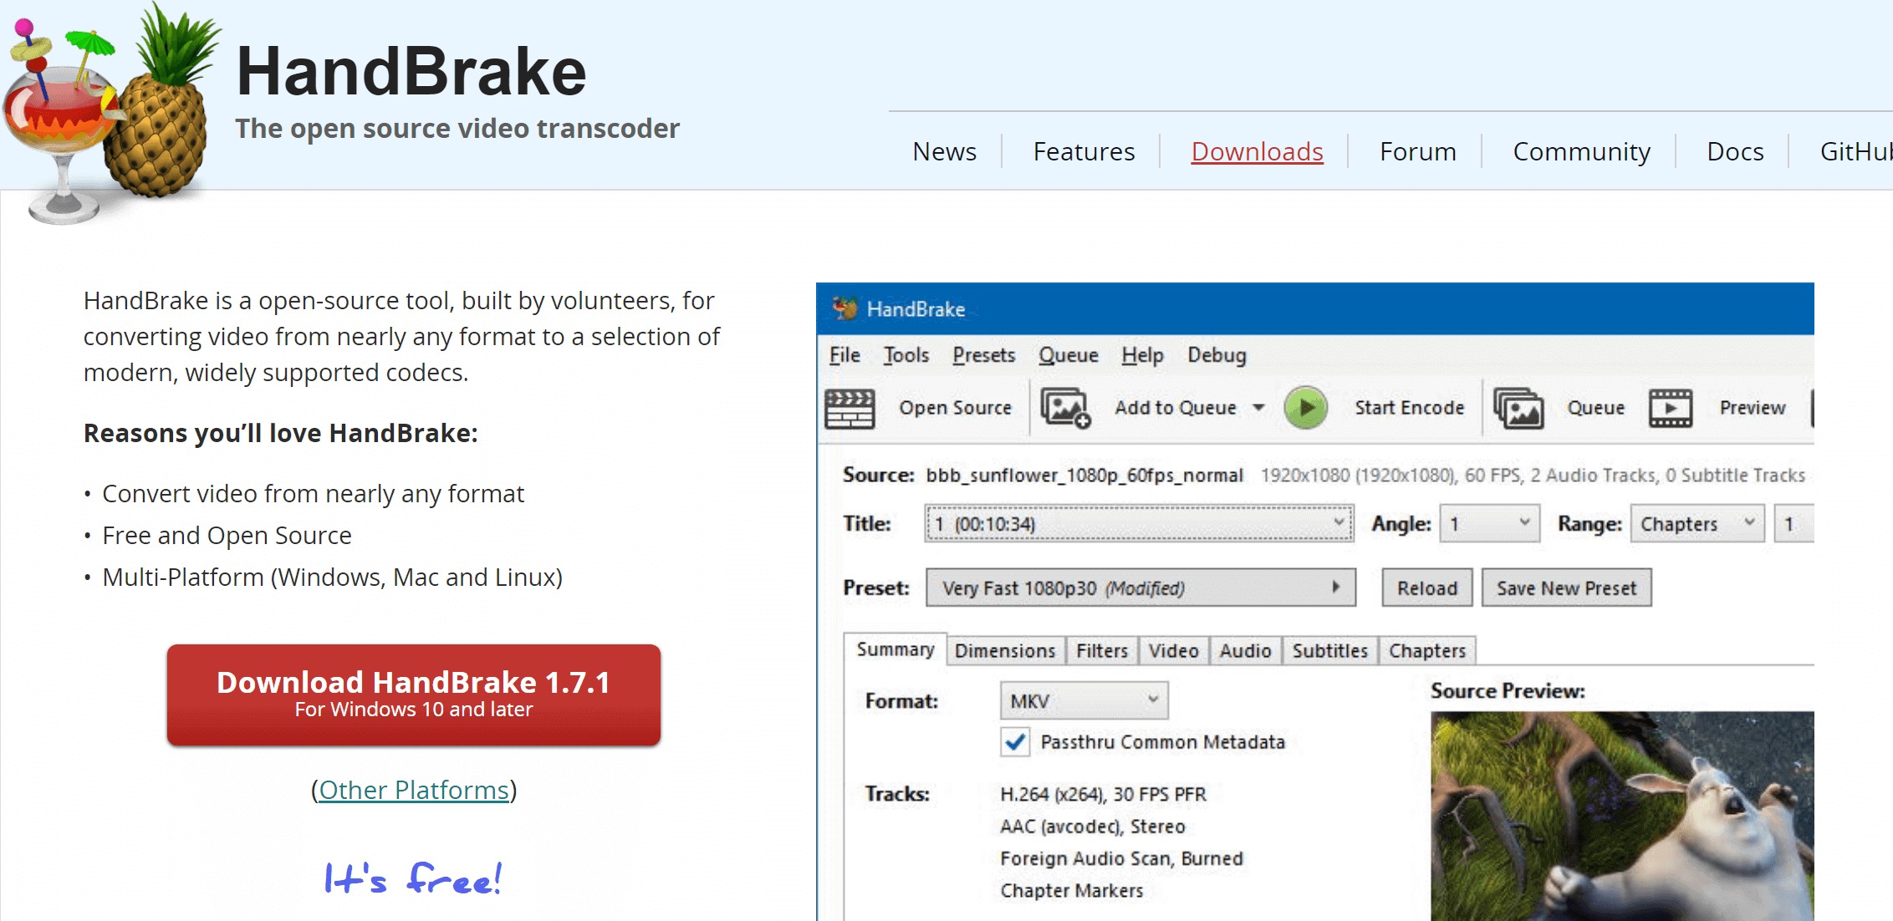
Task: Switch to the Summary tab
Action: click(x=895, y=649)
